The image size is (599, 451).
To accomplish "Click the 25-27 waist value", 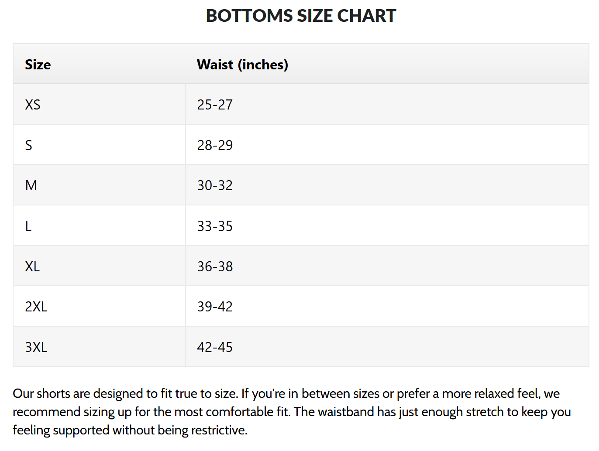I will pos(215,105).
